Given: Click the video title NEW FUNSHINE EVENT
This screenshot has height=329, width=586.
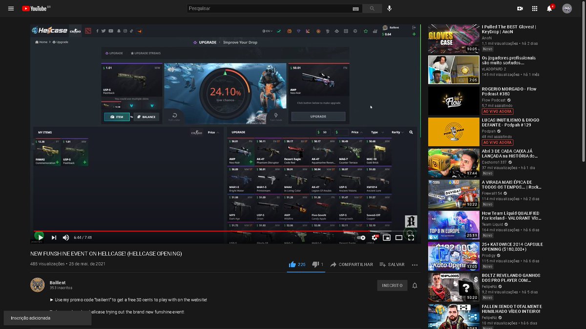Looking at the screenshot, I should pyautogui.click(x=106, y=254).
